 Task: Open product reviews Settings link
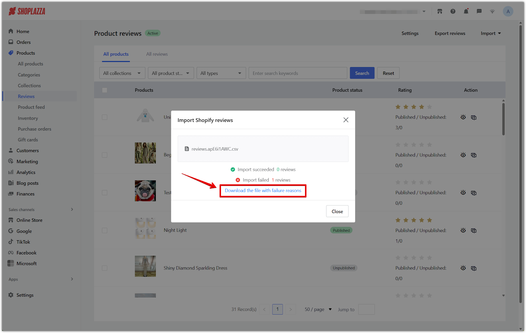[410, 34]
